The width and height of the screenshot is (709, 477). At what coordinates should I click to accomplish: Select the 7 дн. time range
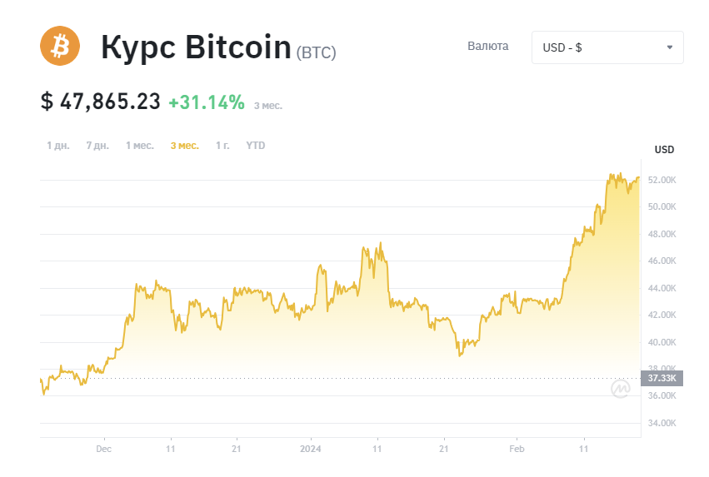point(97,146)
